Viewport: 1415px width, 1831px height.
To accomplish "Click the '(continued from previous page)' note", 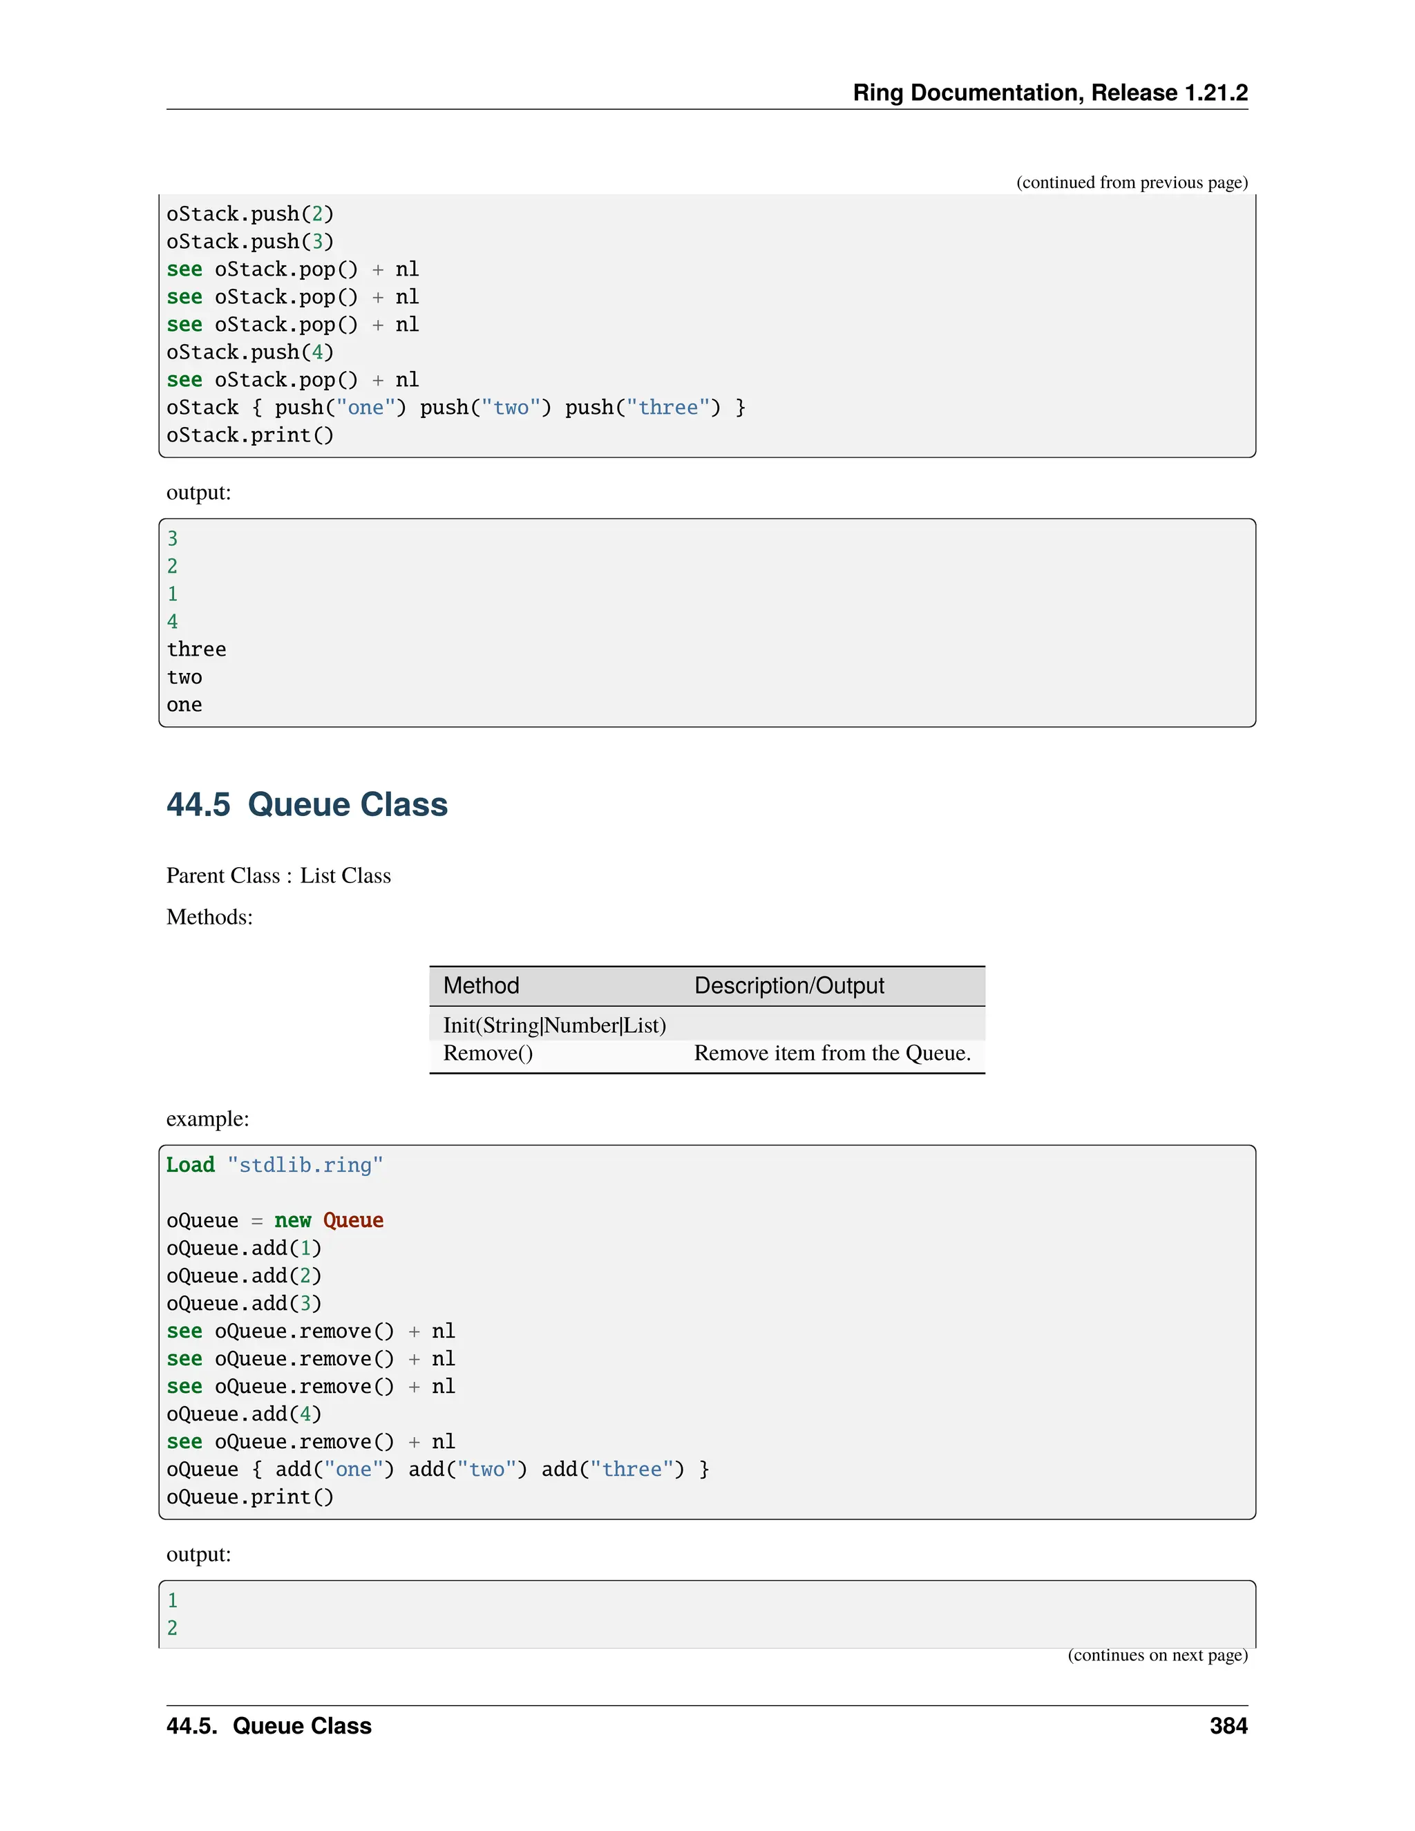I will pos(1132,183).
